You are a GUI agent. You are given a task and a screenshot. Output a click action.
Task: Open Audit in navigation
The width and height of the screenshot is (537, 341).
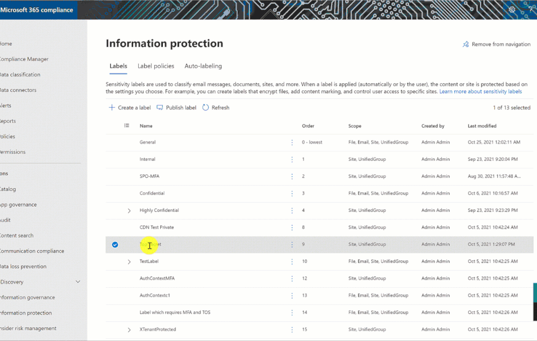5,219
